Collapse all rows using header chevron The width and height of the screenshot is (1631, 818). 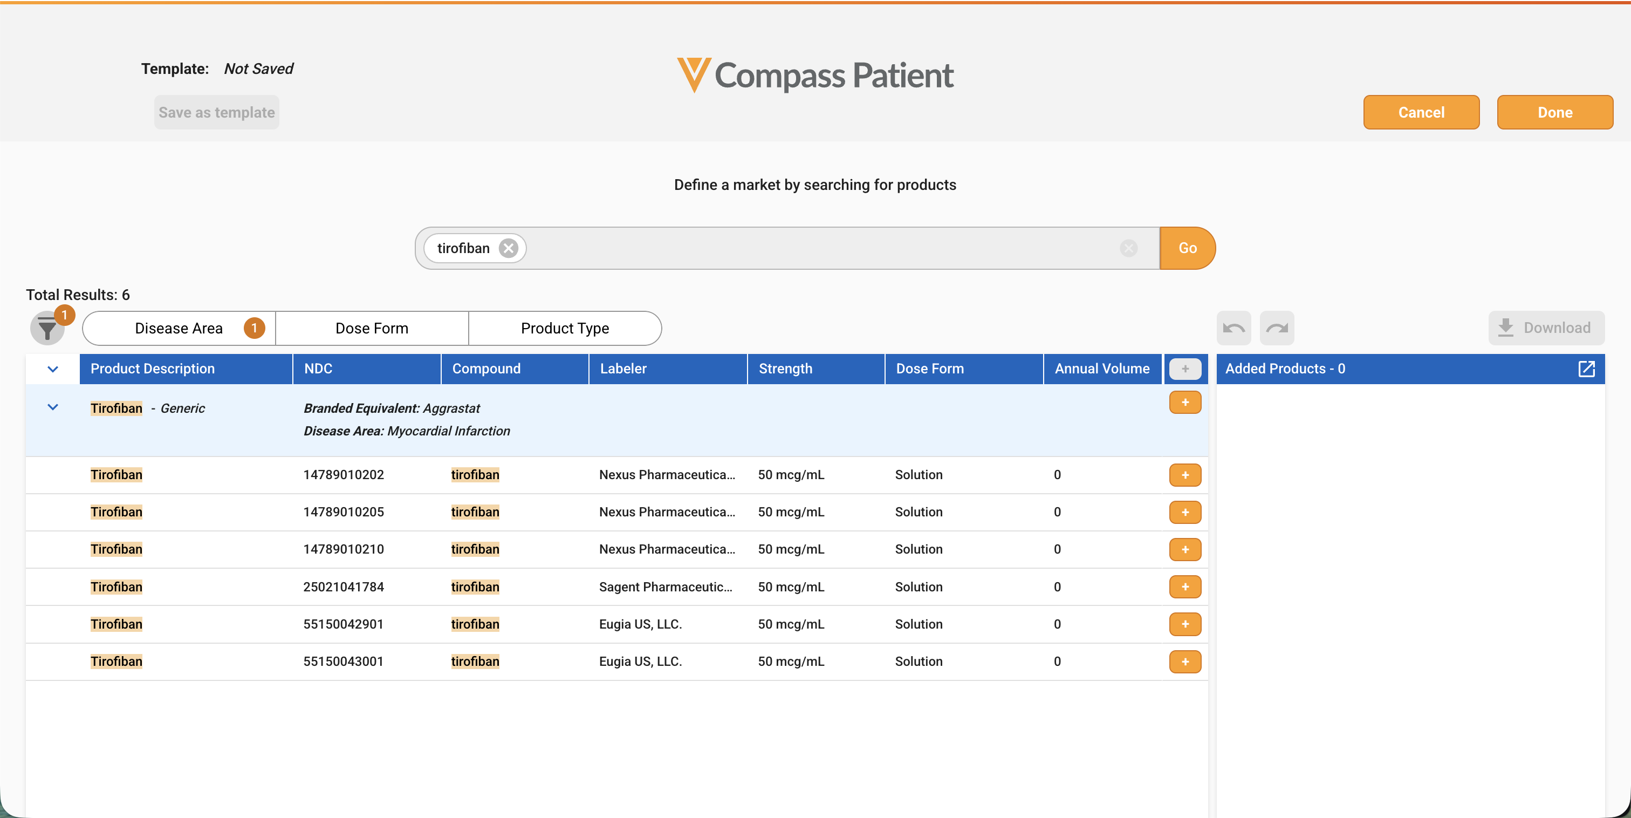[x=53, y=369]
